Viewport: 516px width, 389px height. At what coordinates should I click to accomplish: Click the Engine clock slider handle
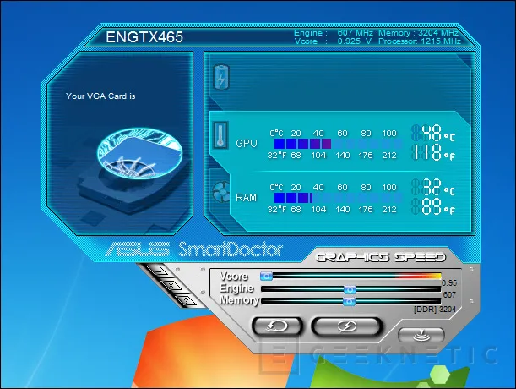(x=350, y=290)
